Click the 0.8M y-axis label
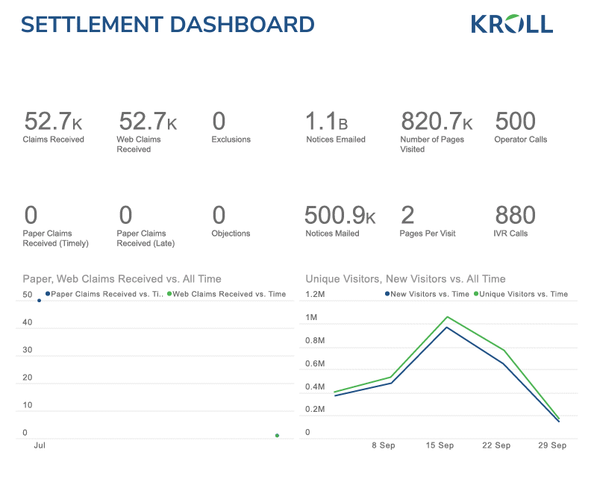 [315, 340]
